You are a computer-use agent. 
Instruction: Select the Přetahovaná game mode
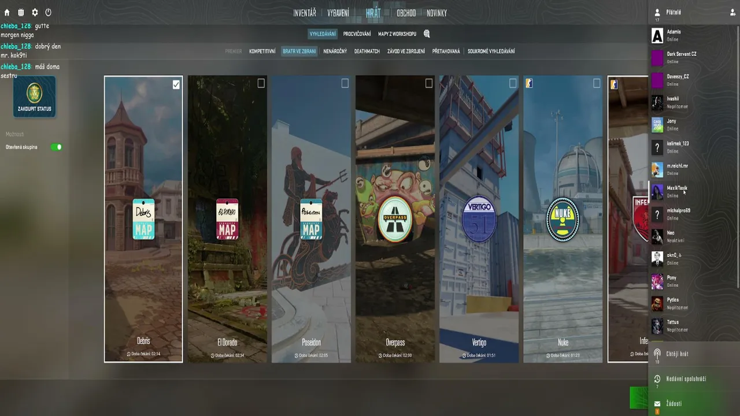(x=446, y=51)
